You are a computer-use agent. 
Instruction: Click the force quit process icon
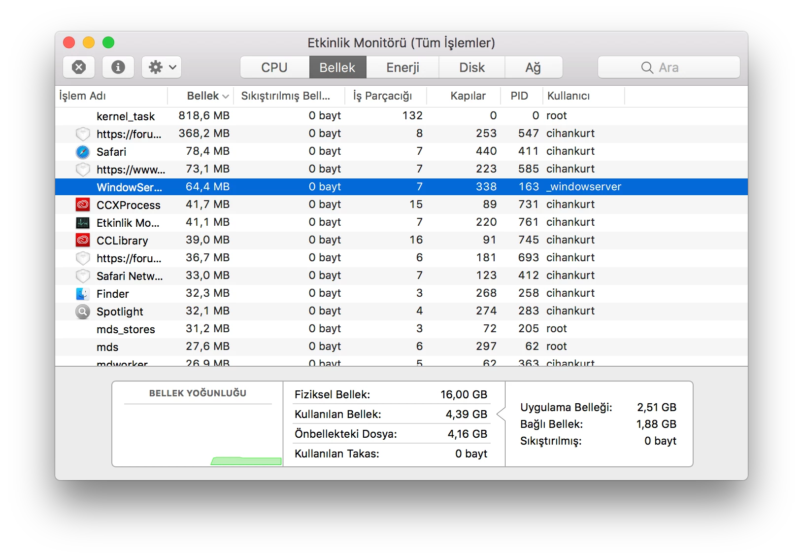point(79,67)
